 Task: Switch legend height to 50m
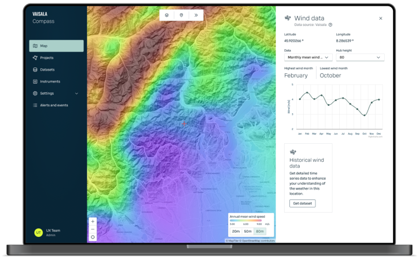tap(248, 231)
